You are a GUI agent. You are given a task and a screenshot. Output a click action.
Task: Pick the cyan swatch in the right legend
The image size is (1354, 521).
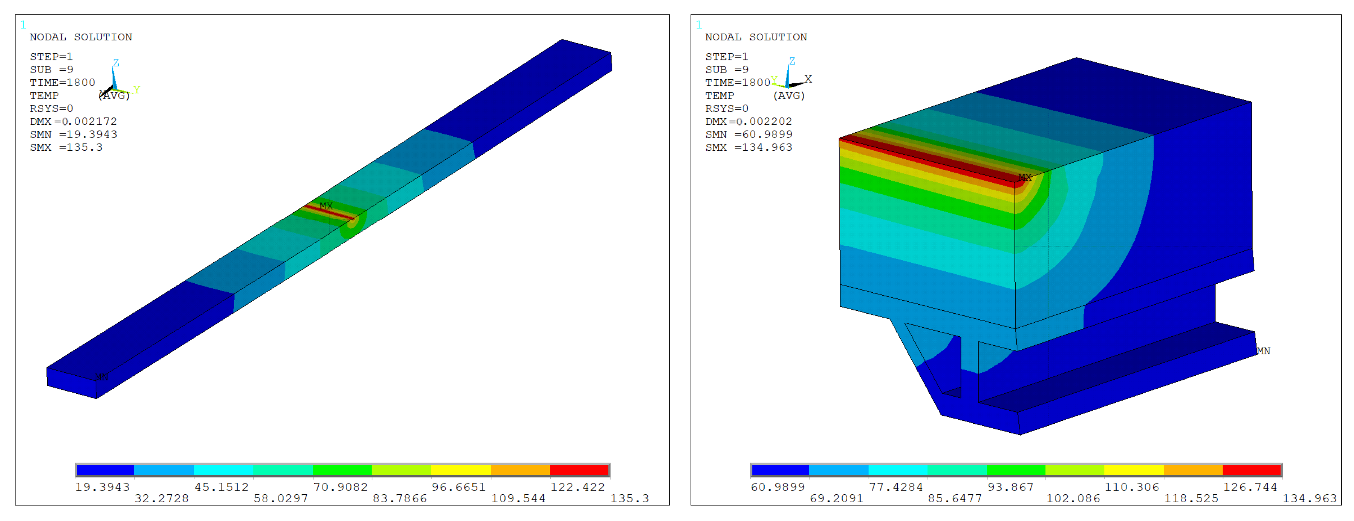898,470
